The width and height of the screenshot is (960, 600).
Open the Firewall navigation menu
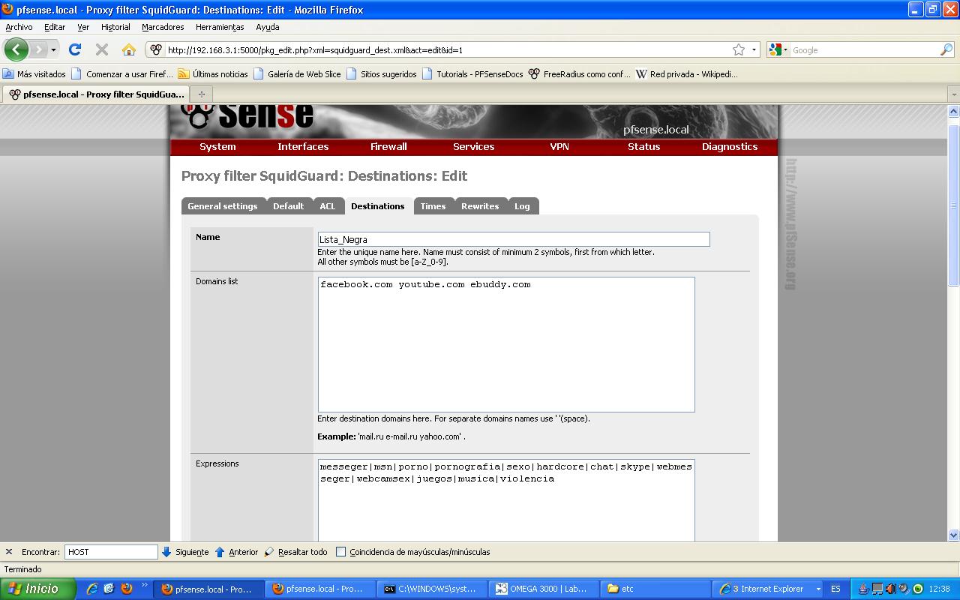tap(388, 147)
